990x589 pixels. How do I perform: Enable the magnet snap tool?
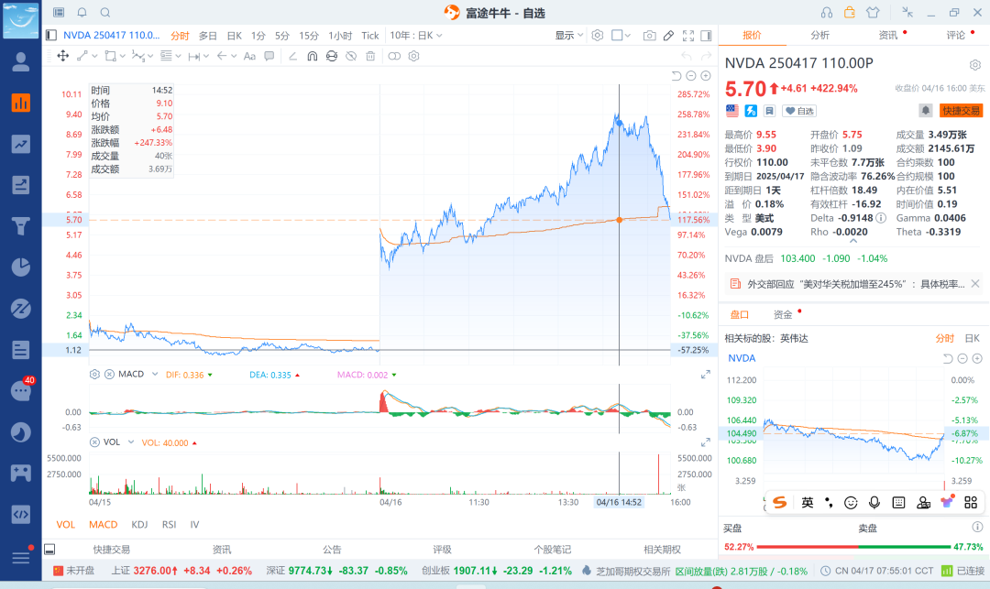pyautogui.click(x=313, y=56)
